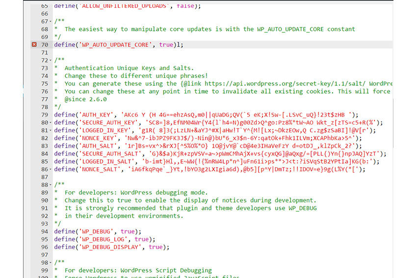Click the fold arrow on line 86
This screenshot has width=417, height=278.
pyautogui.click(x=50, y=169)
